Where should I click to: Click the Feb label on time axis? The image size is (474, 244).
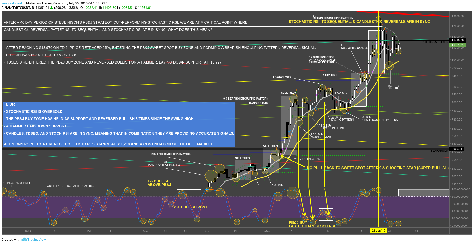click(90, 231)
